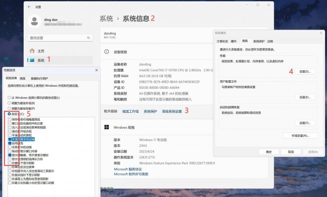
Task: Select the 自定义 radio option
Action: (x=9, y=114)
